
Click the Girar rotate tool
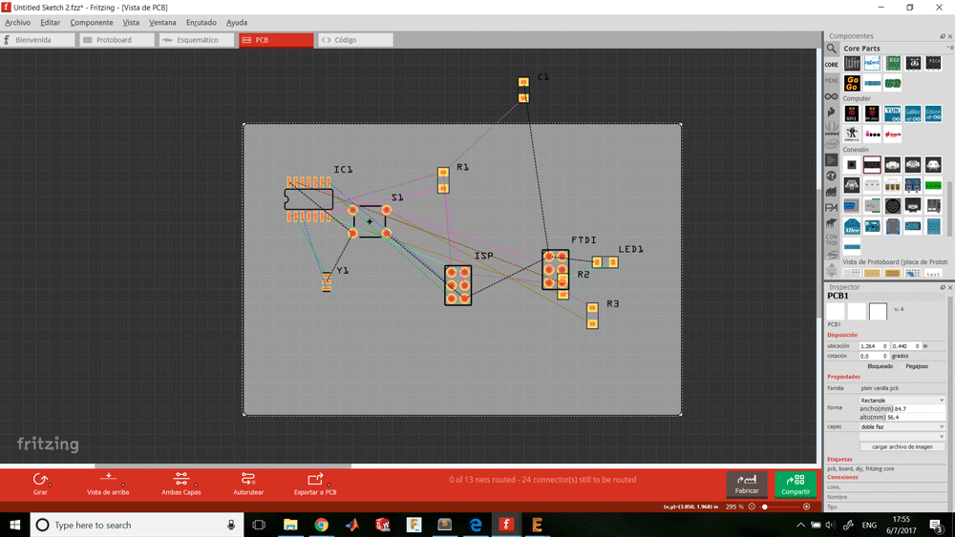(40, 484)
